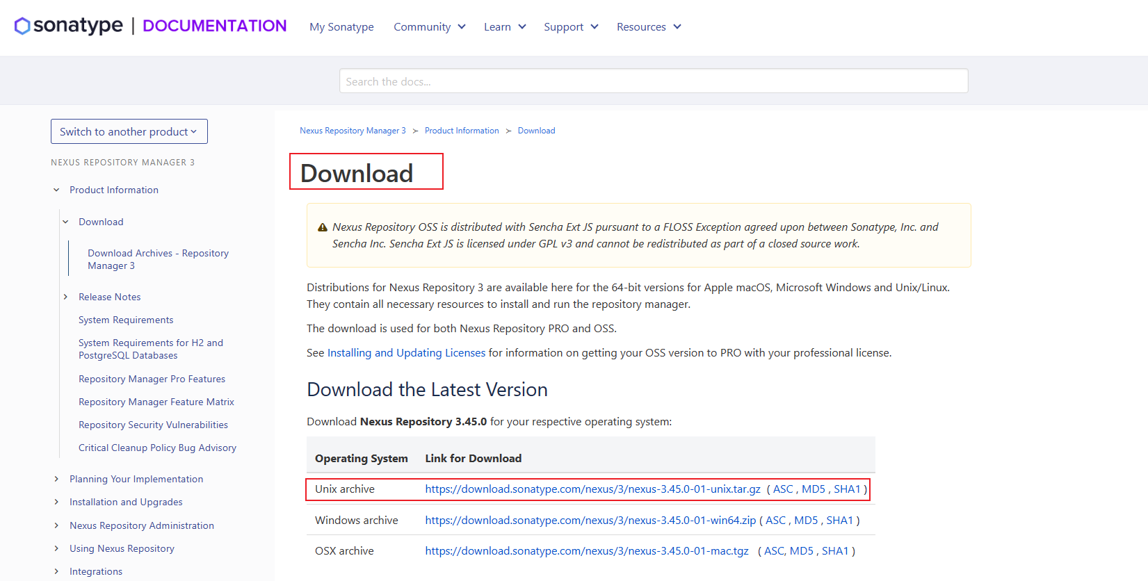
Task: Expand the Integrations chevron
Action: tap(56, 571)
